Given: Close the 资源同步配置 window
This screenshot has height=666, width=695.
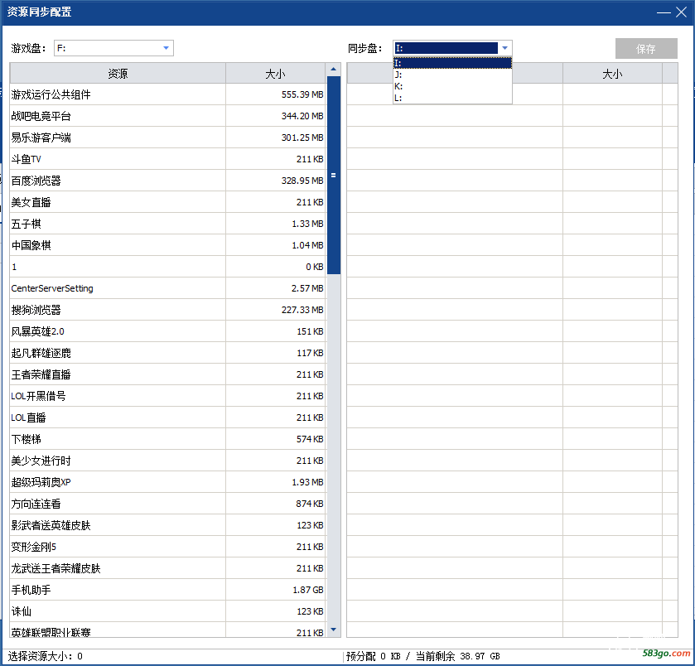Looking at the screenshot, I should 681,12.
